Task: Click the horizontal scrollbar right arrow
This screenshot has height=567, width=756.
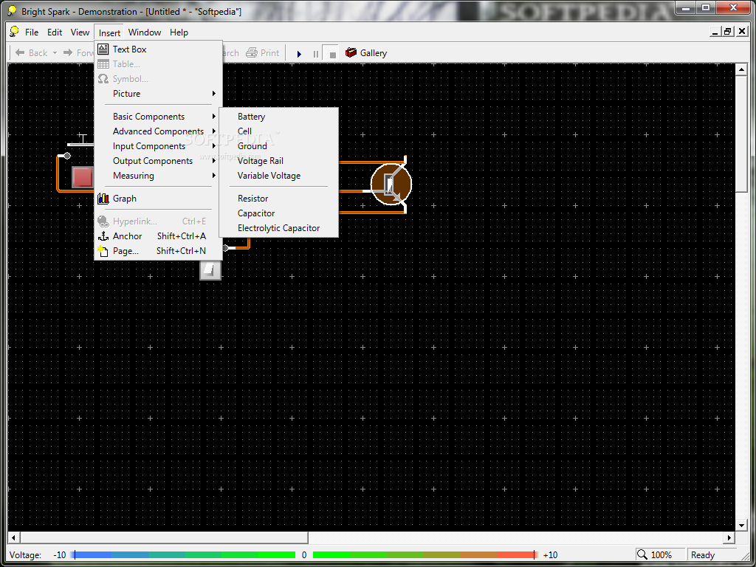Action: coord(729,537)
